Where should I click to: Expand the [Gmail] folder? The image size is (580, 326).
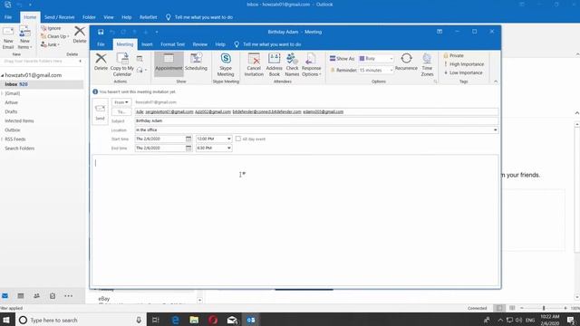tap(2, 93)
